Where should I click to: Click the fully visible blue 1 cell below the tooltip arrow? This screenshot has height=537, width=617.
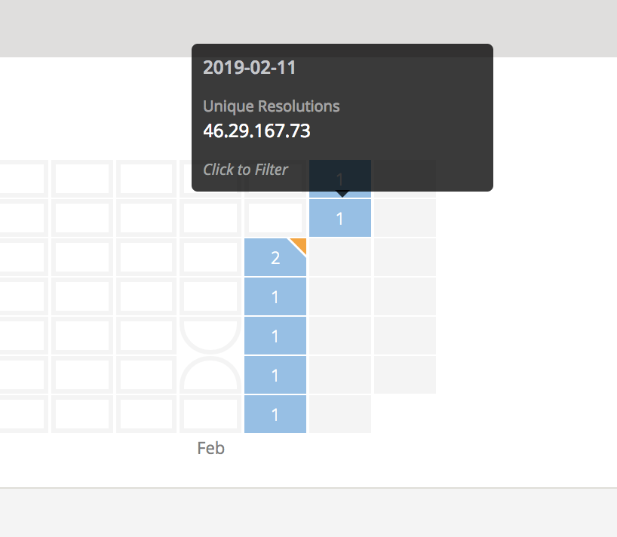point(340,219)
